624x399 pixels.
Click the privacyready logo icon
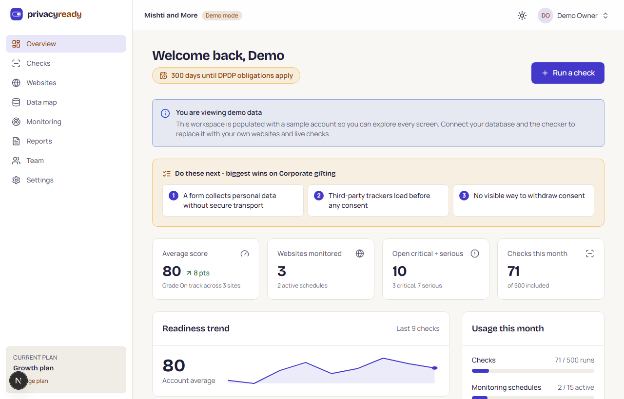(x=17, y=14)
